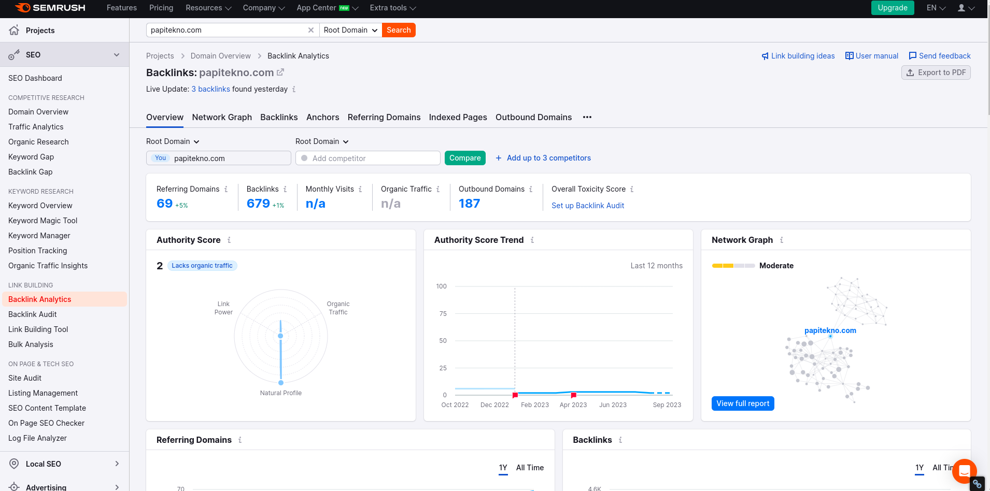
Task: Open the User manual link
Action: [872, 56]
